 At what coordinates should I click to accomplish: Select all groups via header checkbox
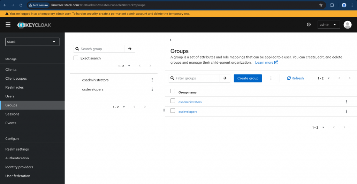(173, 91)
